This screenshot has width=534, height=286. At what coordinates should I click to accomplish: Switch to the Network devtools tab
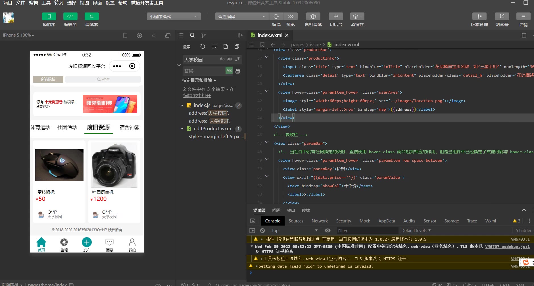[320, 221]
